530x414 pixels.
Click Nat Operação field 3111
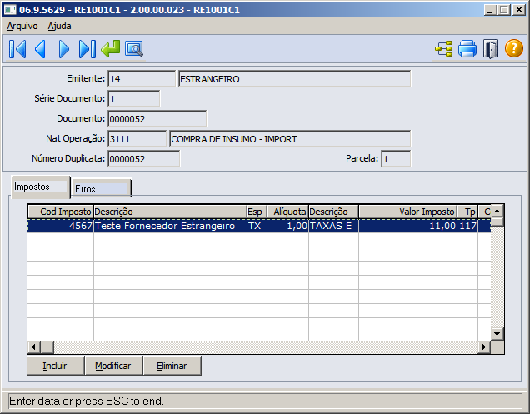(x=137, y=138)
